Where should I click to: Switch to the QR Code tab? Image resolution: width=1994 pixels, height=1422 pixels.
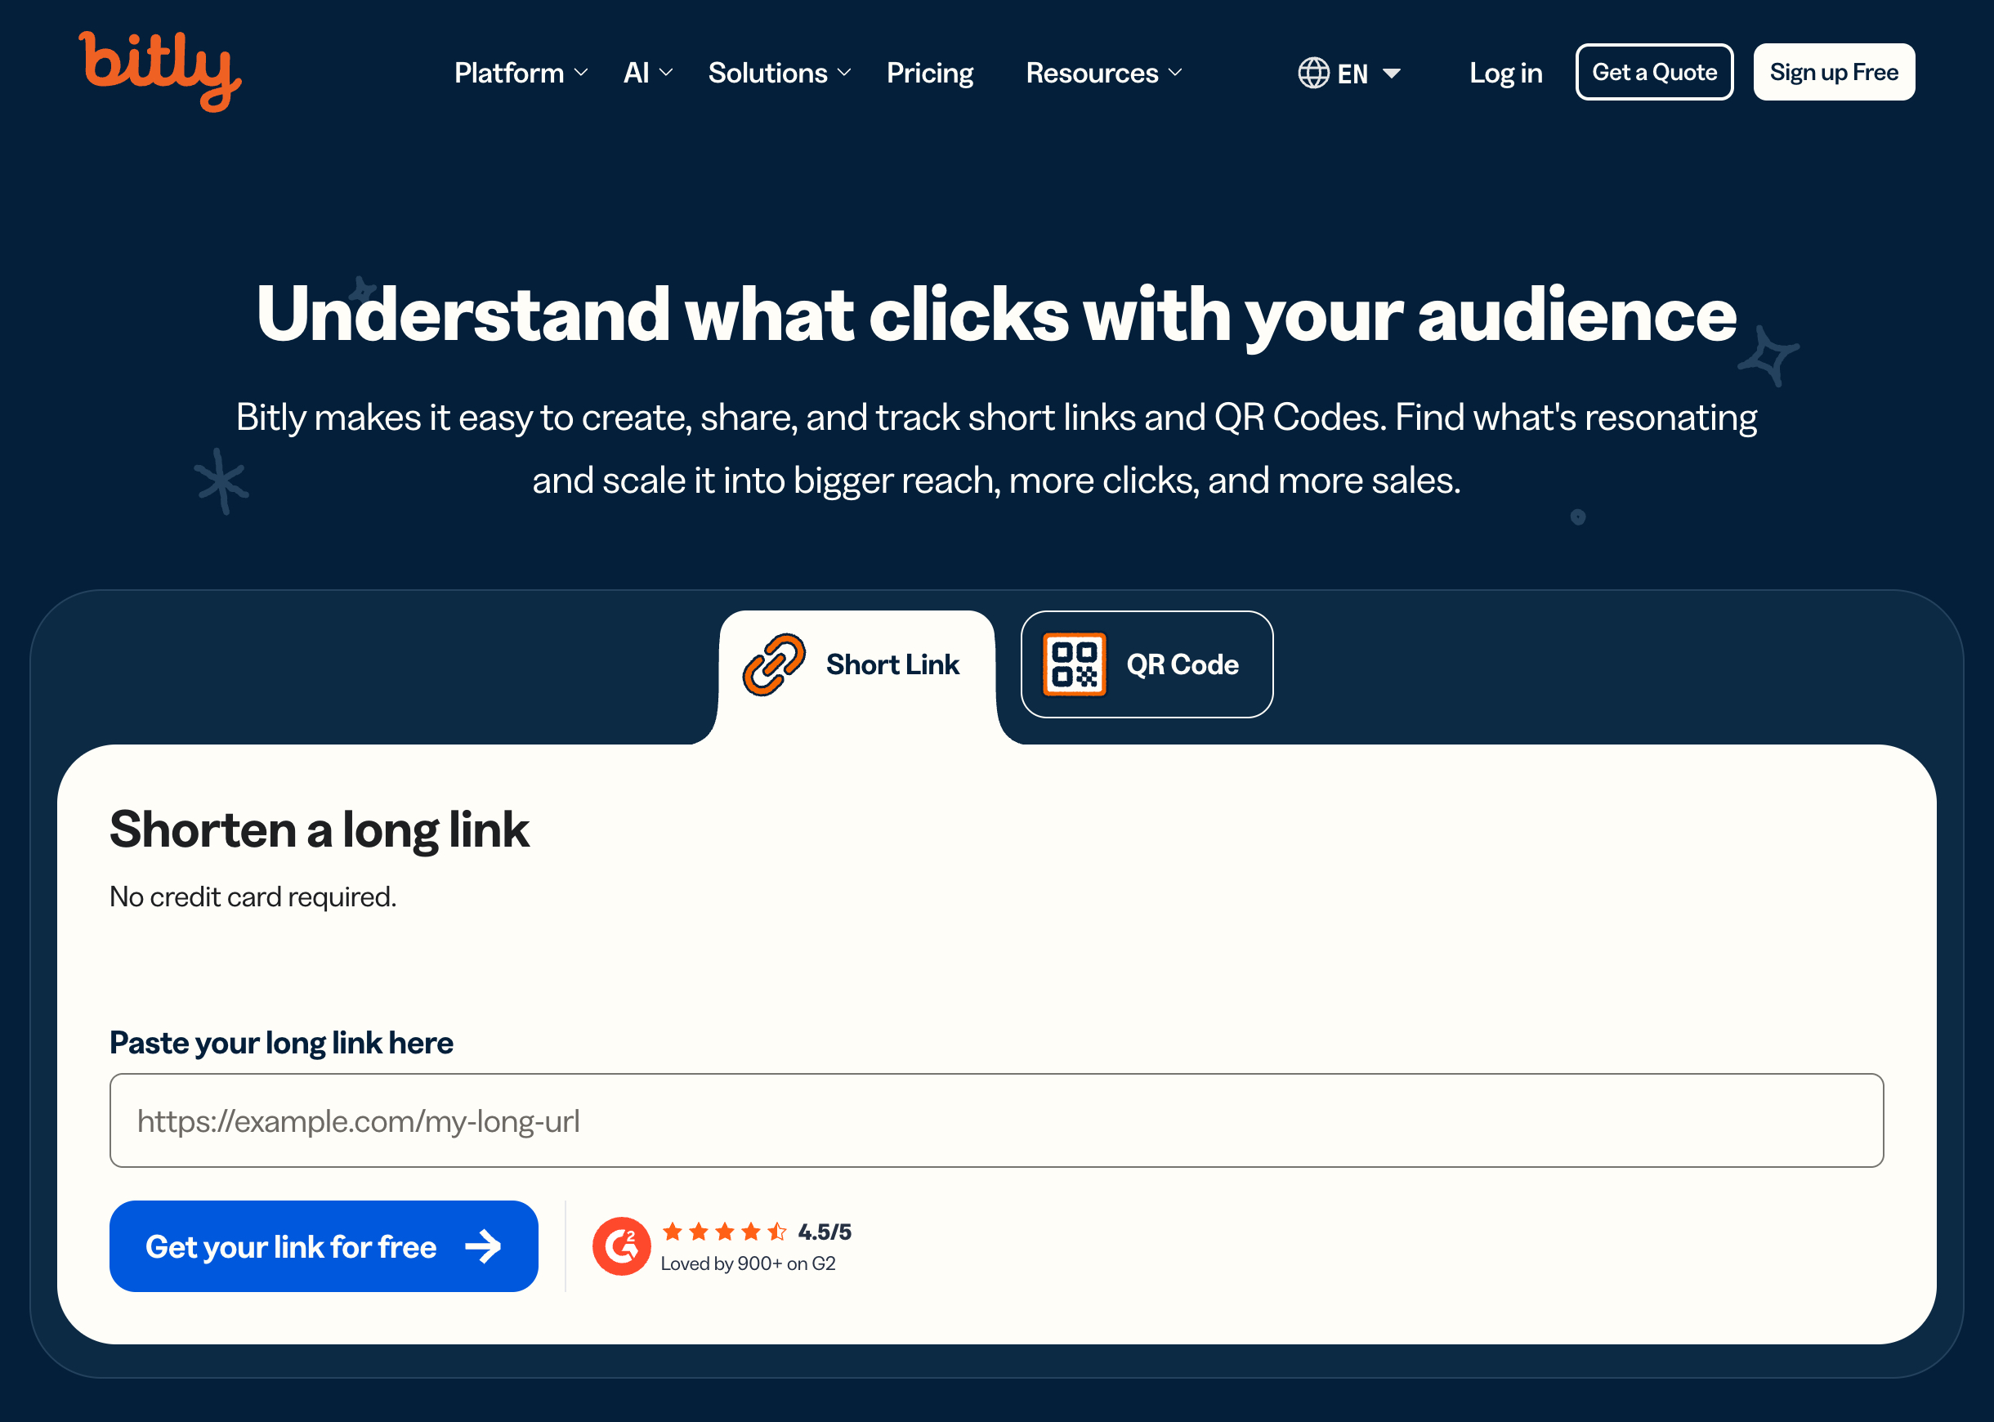(x=1147, y=664)
